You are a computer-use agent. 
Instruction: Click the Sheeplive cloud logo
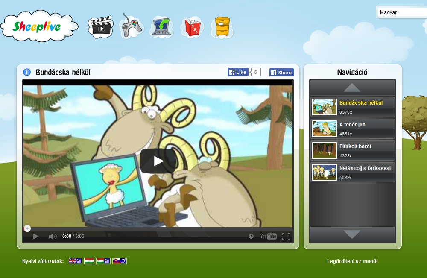click(x=39, y=26)
